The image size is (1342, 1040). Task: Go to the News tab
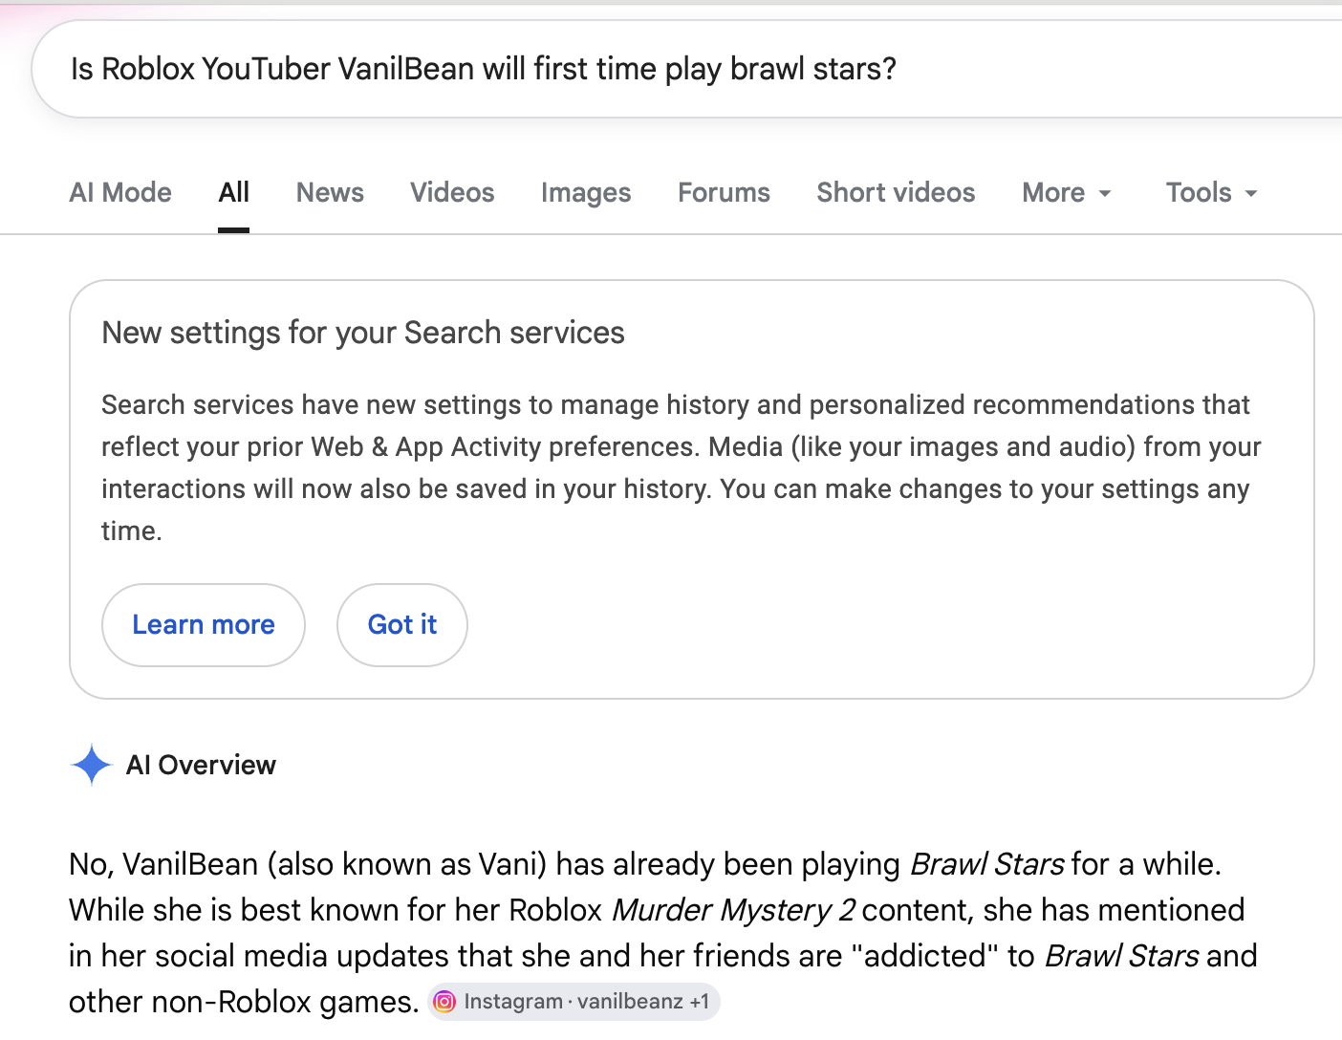tap(330, 193)
